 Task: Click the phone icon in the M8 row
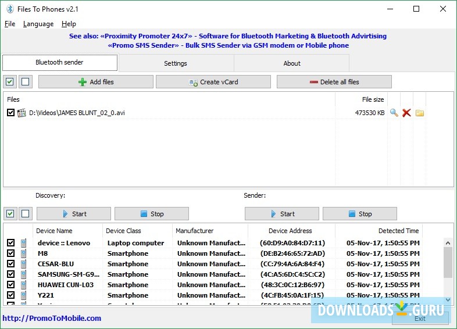[24, 253]
